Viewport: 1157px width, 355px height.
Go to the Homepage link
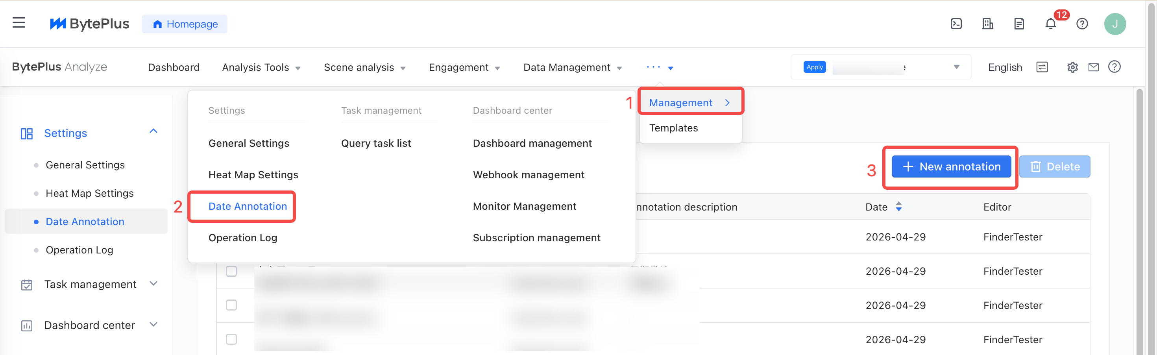[x=185, y=24]
